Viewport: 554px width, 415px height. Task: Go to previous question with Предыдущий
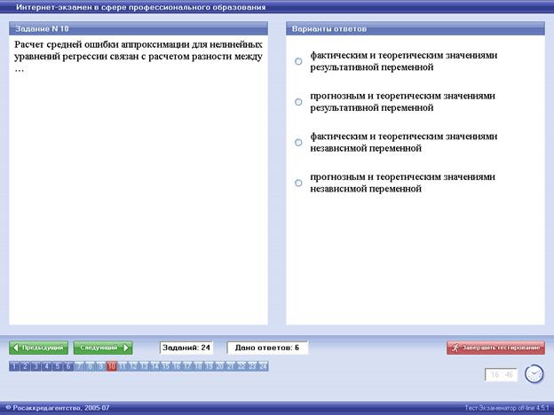(38, 348)
